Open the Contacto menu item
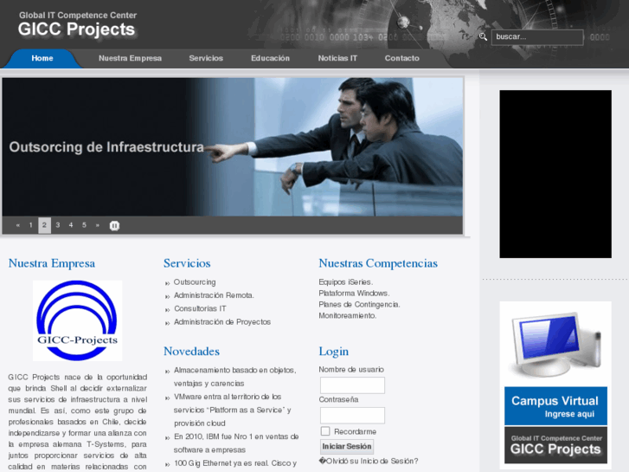The width and height of the screenshot is (629, 472). (401, 58)
